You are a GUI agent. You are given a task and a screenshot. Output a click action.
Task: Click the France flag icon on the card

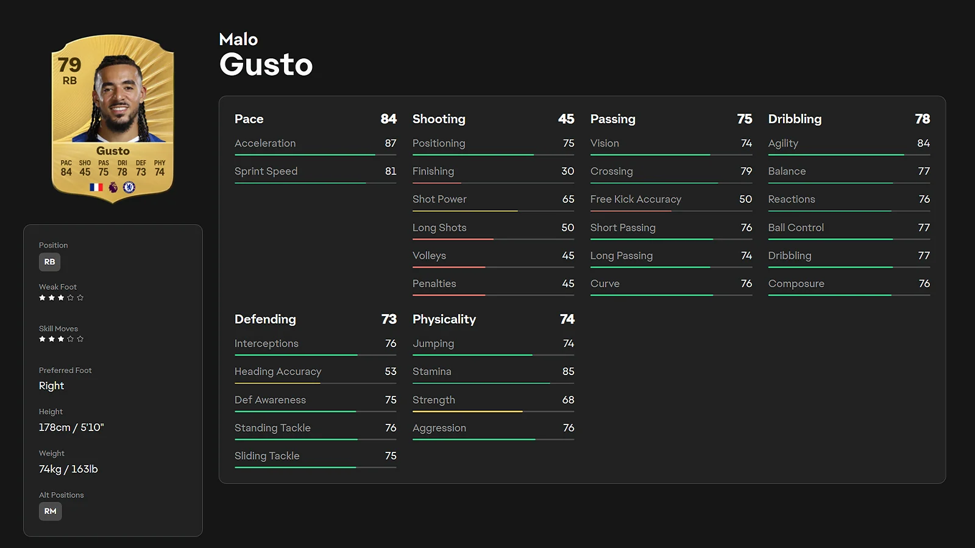[96, 188]
